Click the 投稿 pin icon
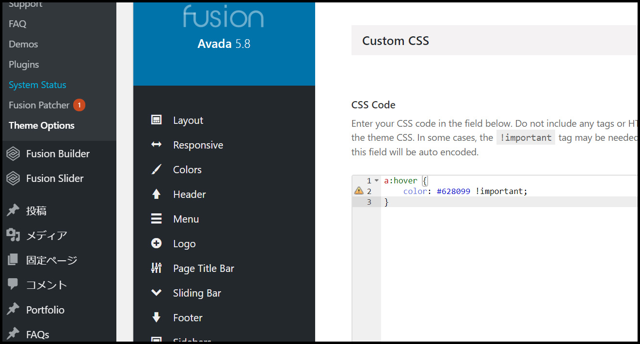This screenshot has width=640, height=344. tap(13, 210)
